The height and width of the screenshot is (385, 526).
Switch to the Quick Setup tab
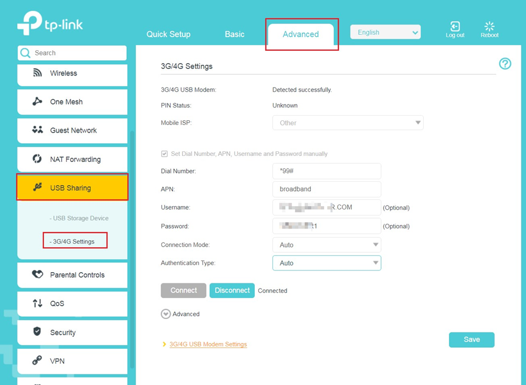[x=168, y=34]
